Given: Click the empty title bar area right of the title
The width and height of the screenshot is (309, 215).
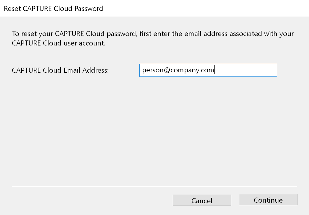Looking at the screenshot, I should coord(207,8).
